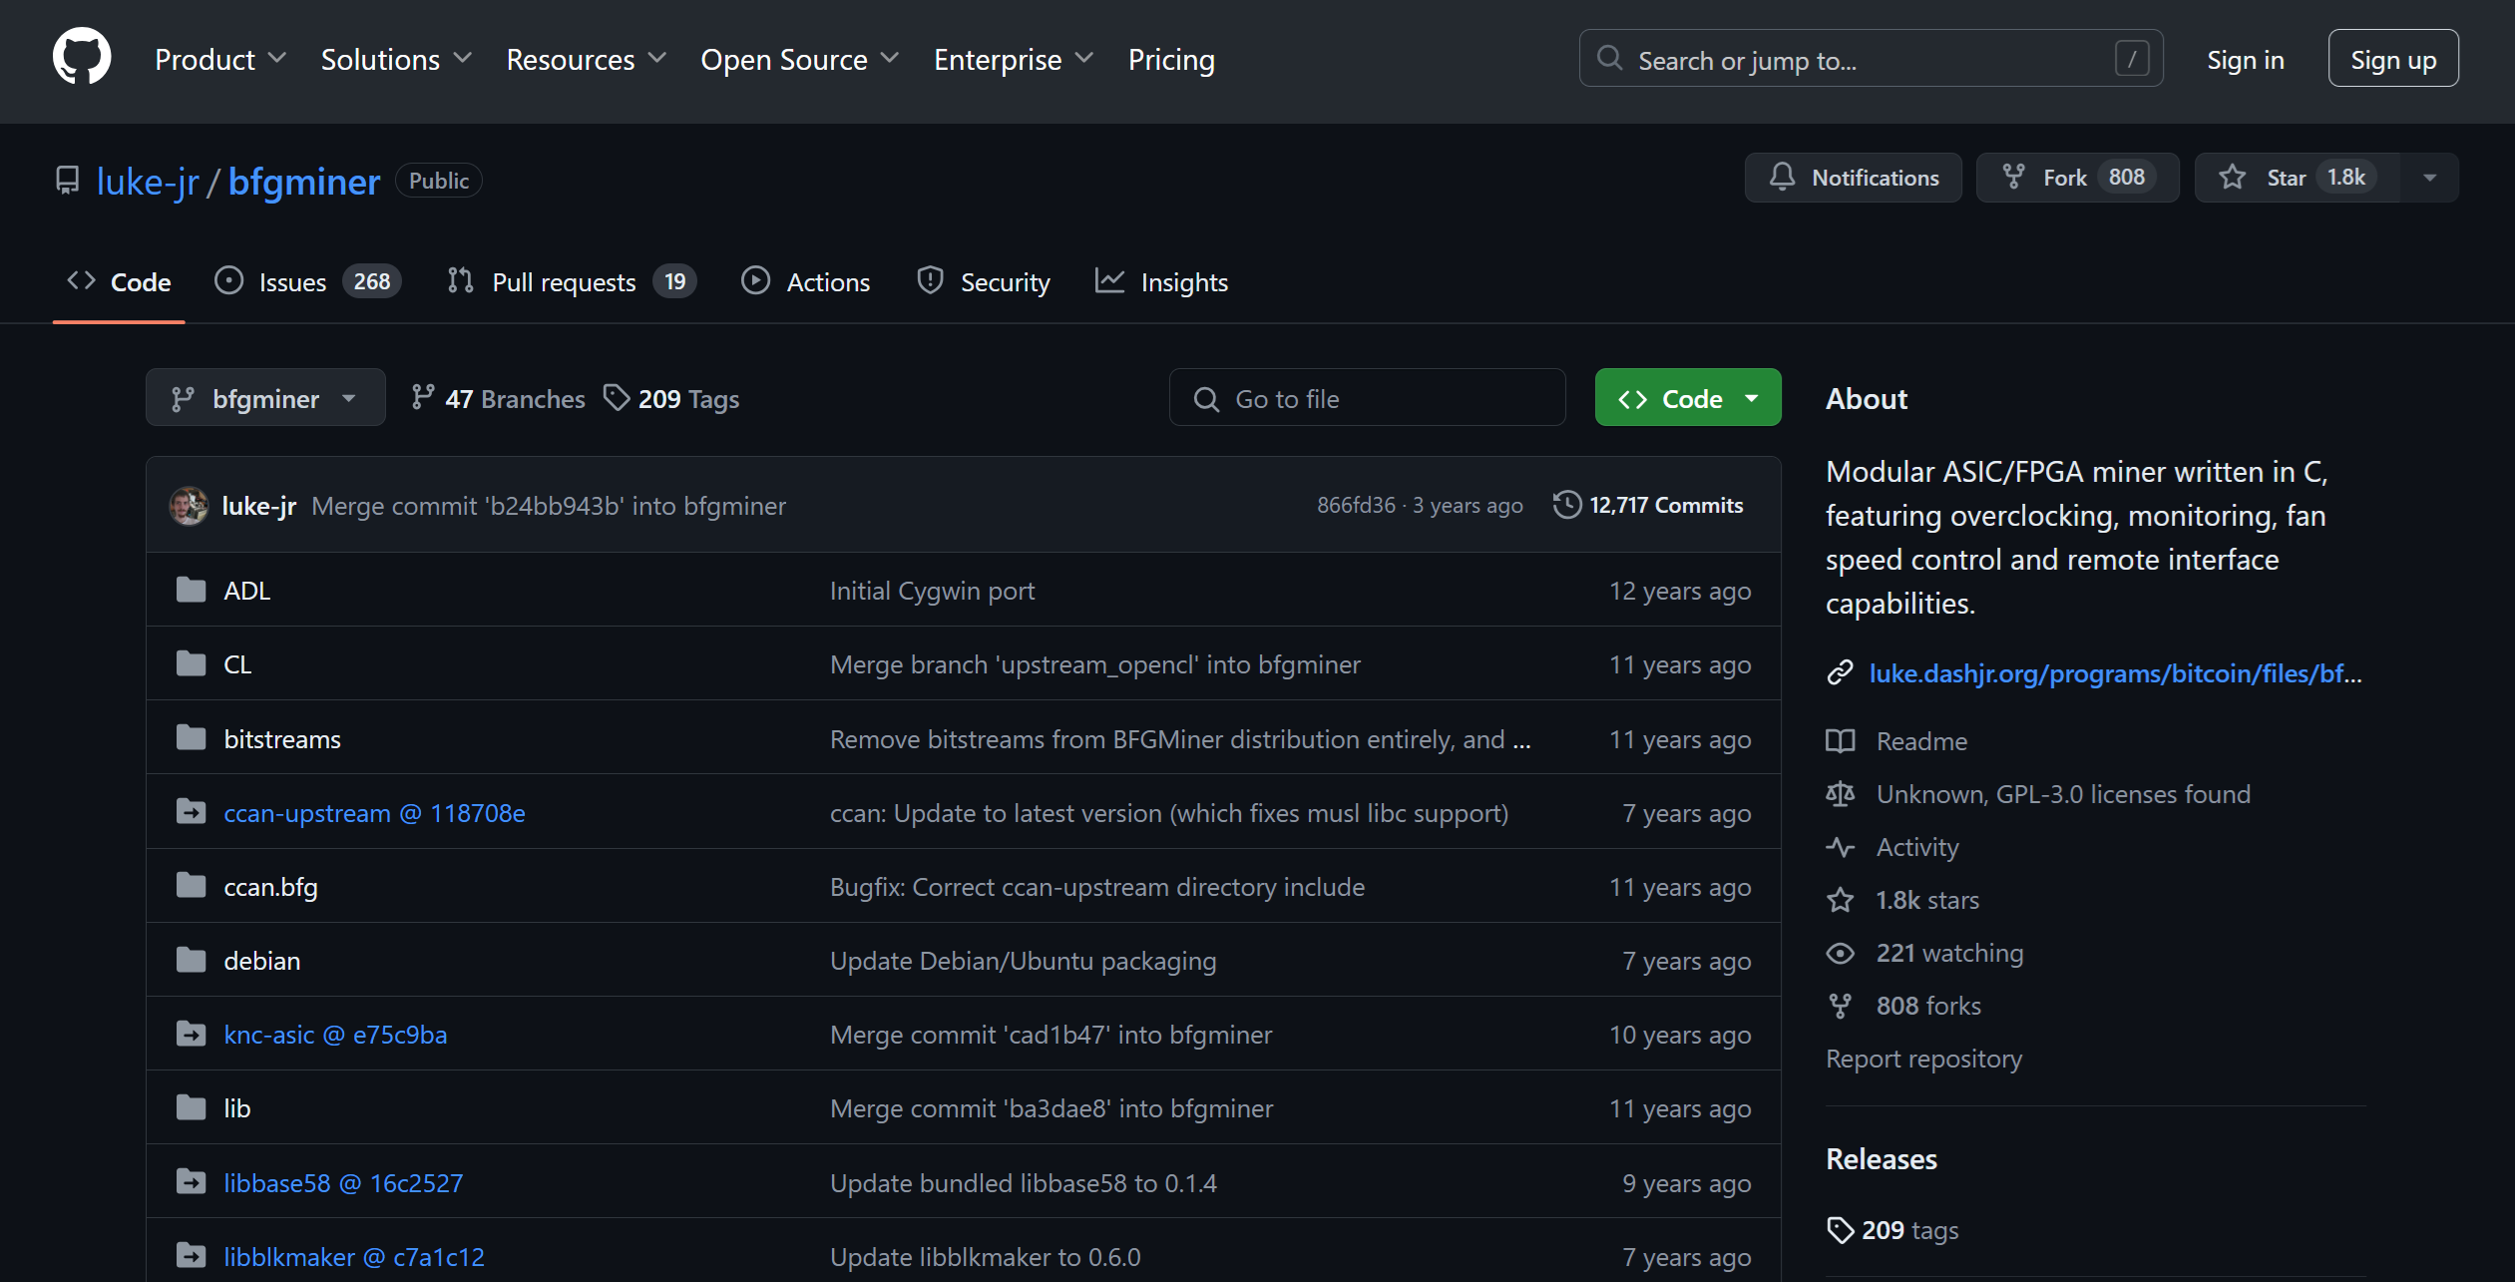Click the Sign up button
2515x1282 pixels.
[2393, 59]
